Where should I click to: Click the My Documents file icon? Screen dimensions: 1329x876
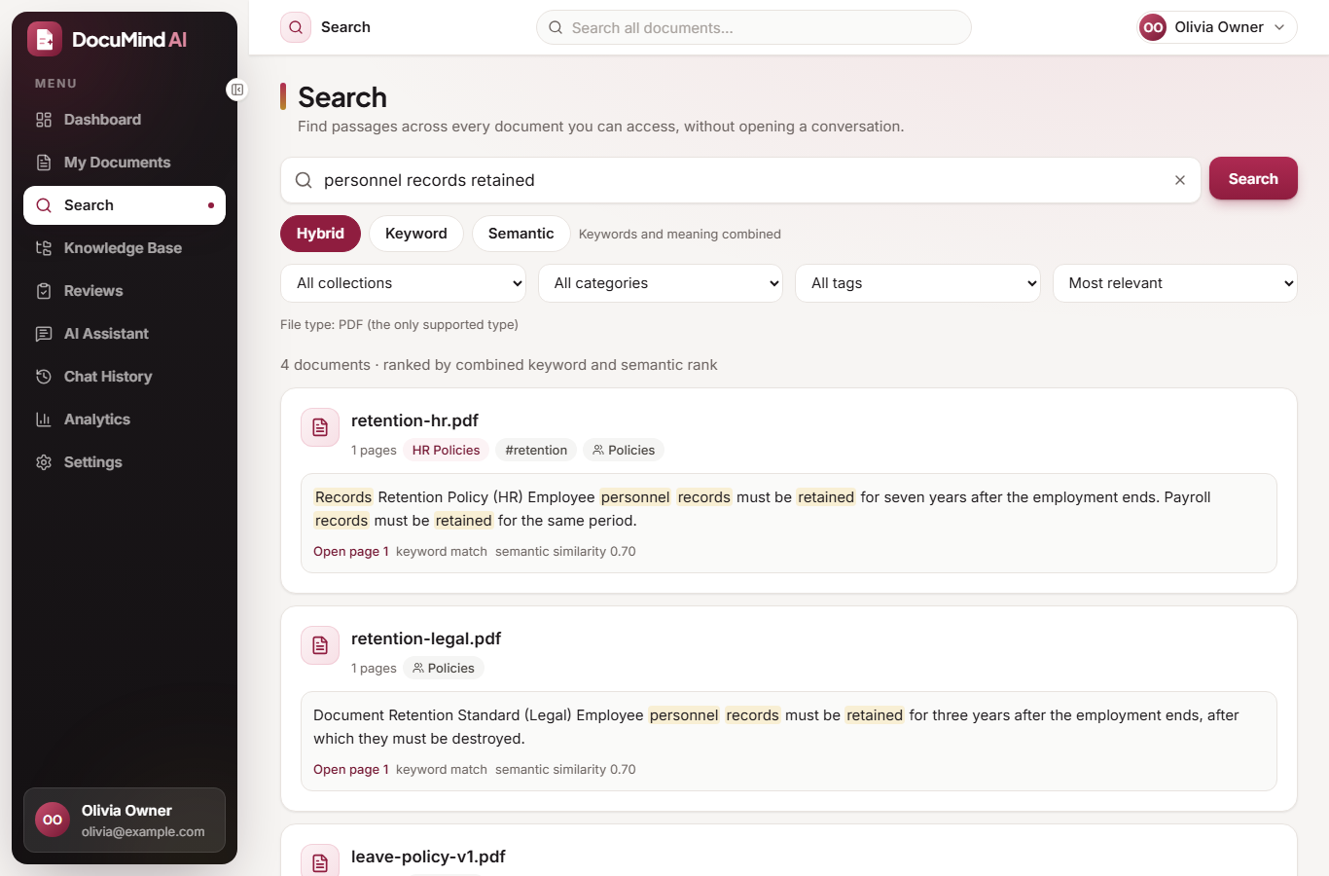(x=44, y=163)
